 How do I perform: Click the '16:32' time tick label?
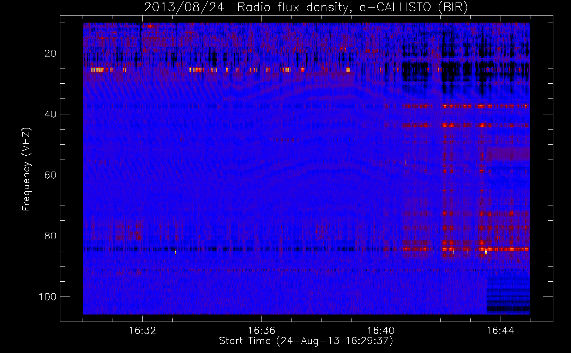142,331
